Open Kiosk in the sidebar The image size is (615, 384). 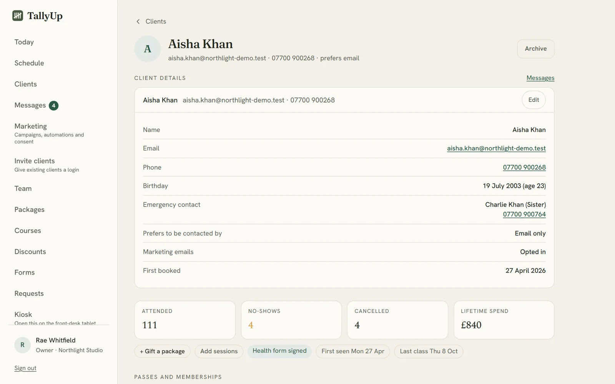pyautogui.click(x=23, y=314)
